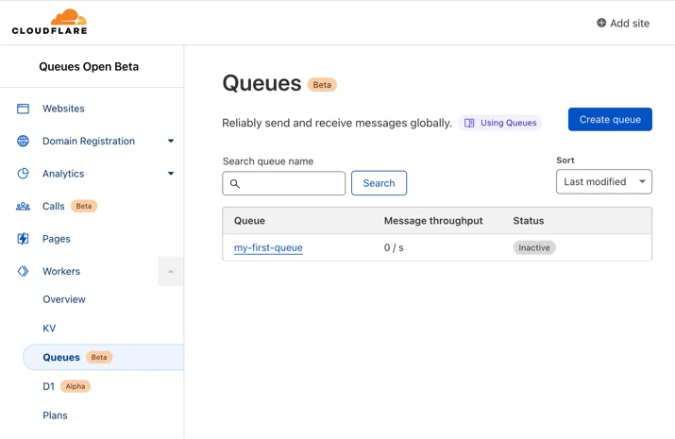Click the Search queue name input field
Screen dimensions: 675x439
tap(284, 183)
